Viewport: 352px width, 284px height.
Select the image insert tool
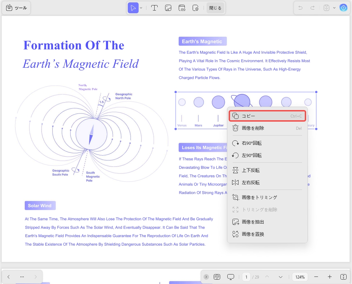point(168,8)
